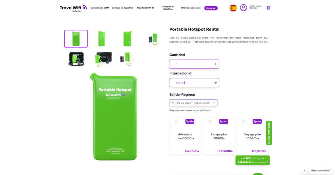335x175 pixels.
Task: Click the purple Descargar button
Action: click(211, 8)
